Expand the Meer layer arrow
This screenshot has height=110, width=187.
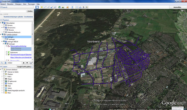click(x=2, y=93)
